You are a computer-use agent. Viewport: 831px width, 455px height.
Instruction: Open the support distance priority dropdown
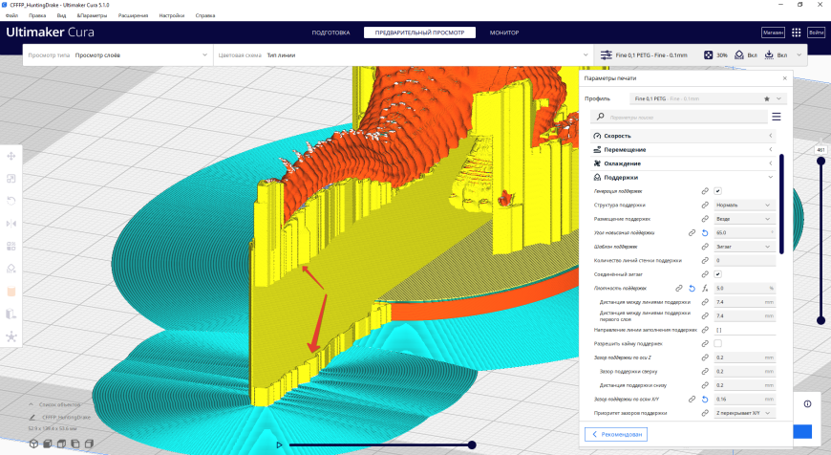pos(743,413)
